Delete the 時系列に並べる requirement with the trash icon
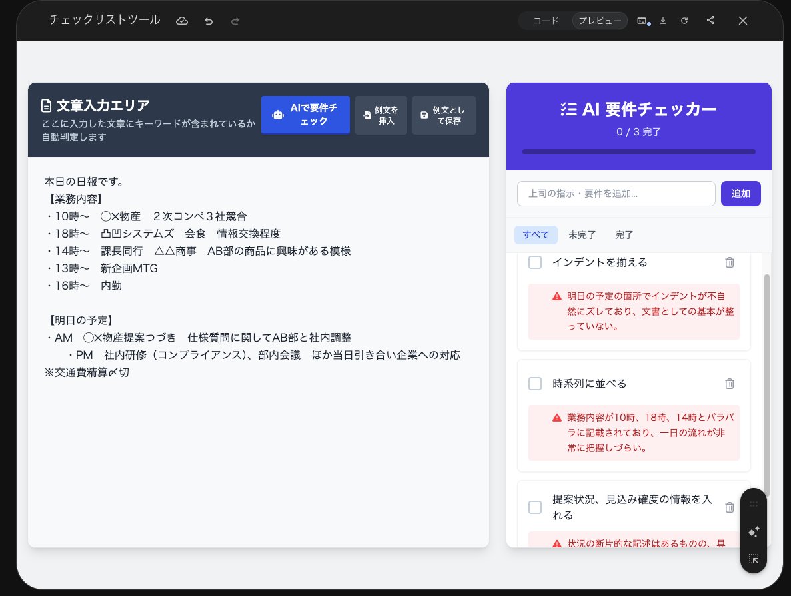 point(730,384)
